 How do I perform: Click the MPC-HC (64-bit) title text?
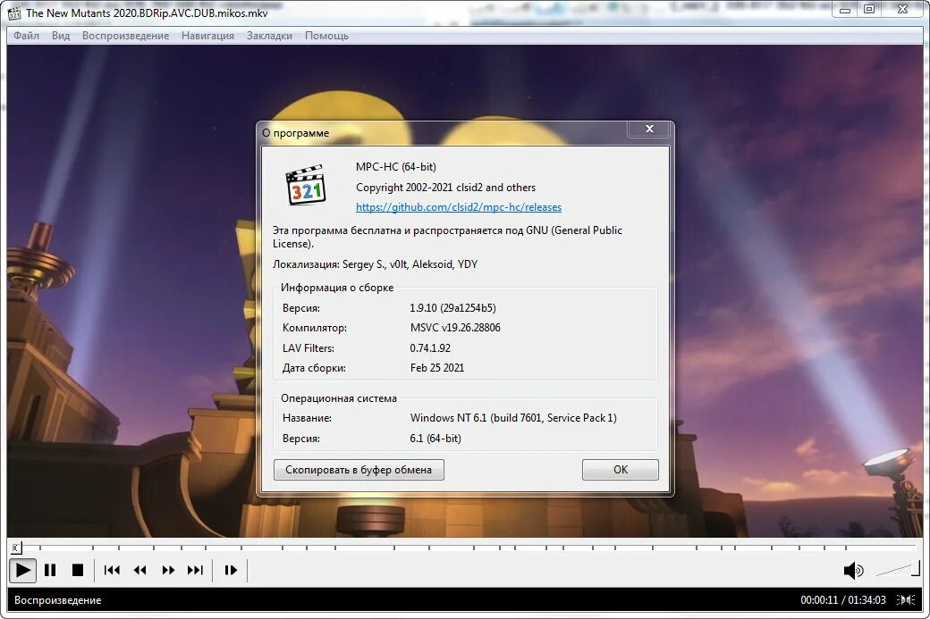[395, 167]
